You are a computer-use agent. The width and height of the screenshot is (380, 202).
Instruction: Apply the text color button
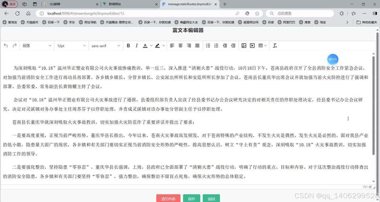pos(145,46)
